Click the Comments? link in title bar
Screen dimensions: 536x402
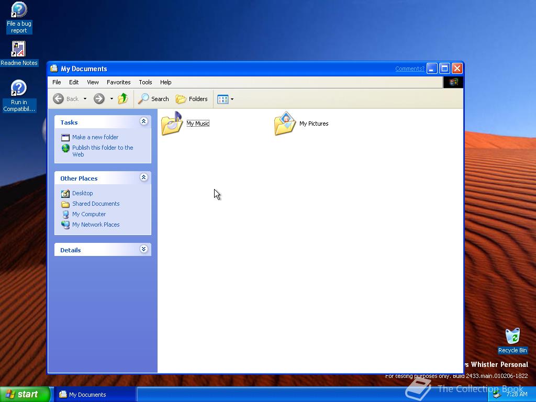coord(409,69)
